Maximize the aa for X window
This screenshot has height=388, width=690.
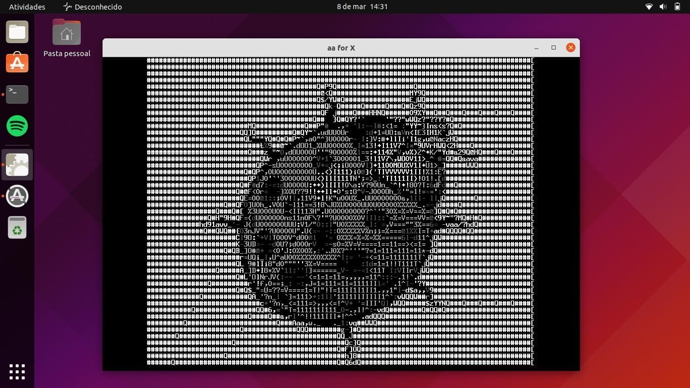click(x=553, y=47)
